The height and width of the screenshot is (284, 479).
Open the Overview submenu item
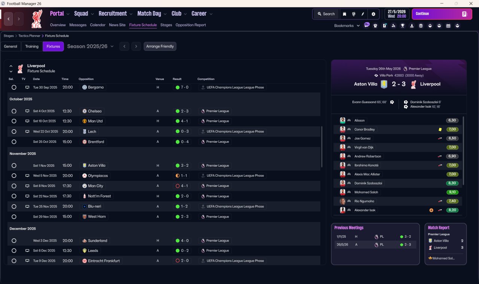pos(58,25)
